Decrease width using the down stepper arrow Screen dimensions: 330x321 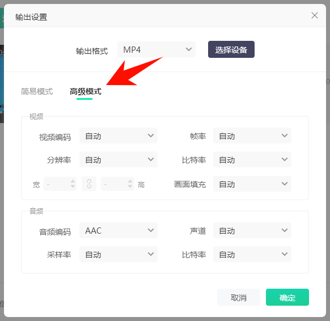(73, 187)
